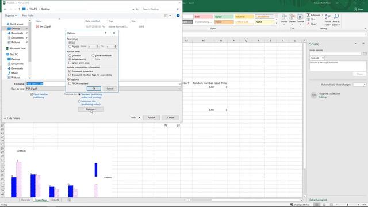368x207 pixels.
Task: Cancel the Publish as PDF dialog
Action: (171, 117)
